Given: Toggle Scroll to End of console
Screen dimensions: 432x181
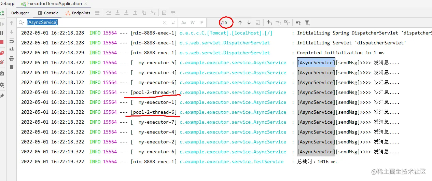Looking at the screenshot, I should 12,50.
